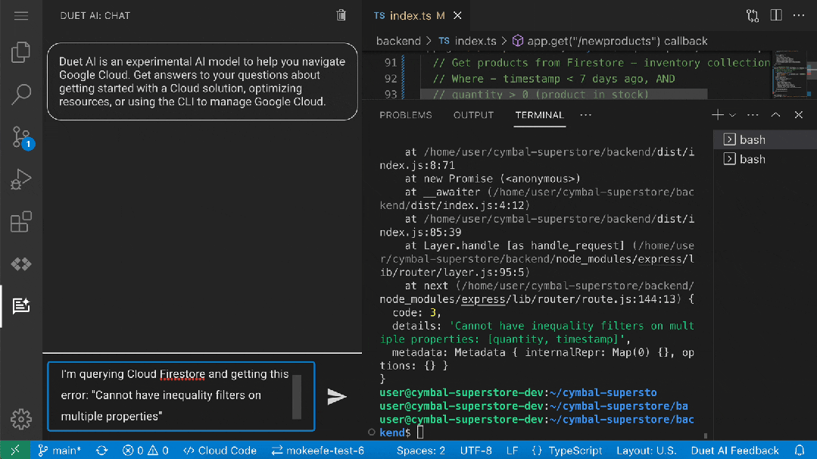This screenshot has width=817, height=459.
Task: Open errors and warnings count
Action: coord(145,450)
